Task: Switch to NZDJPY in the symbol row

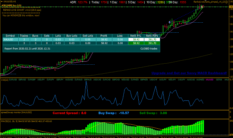Action: (x=172, y=80)
